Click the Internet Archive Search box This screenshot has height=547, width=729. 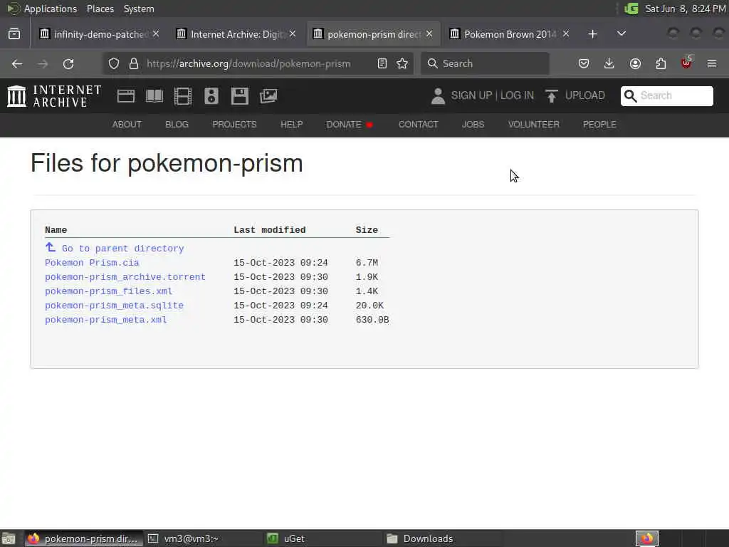[x=666, y=96]
